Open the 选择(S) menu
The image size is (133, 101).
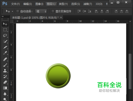pyautogui.click(x=76, y=4)
